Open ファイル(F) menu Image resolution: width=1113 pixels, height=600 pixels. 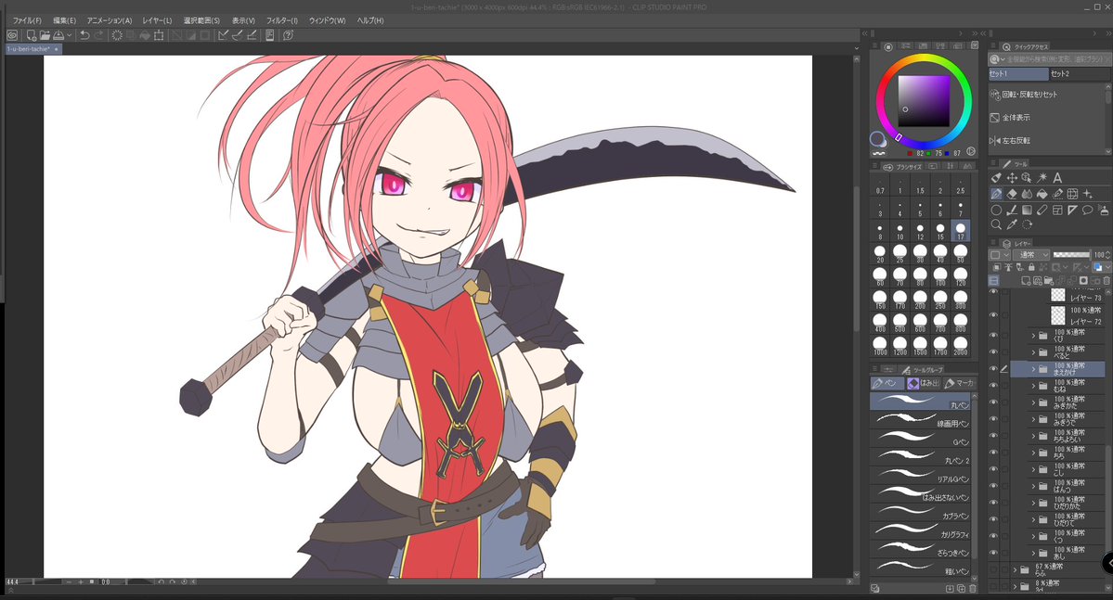click(27, 20)
